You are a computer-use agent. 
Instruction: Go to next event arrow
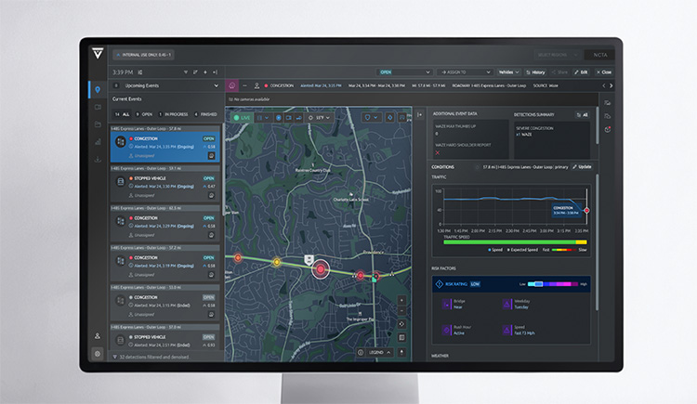coord(611,85)
